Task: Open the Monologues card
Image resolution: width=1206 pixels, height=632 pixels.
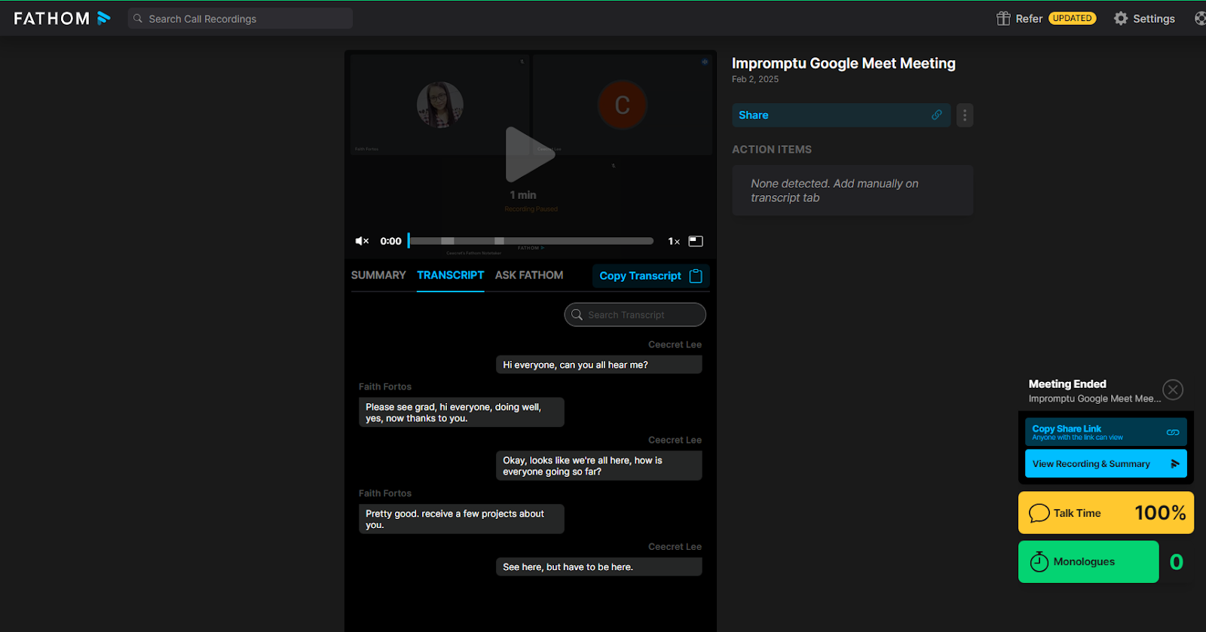Action: point(1088,562)
